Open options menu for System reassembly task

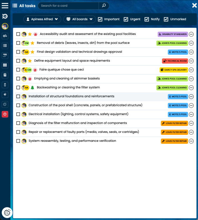pos(191,141)
